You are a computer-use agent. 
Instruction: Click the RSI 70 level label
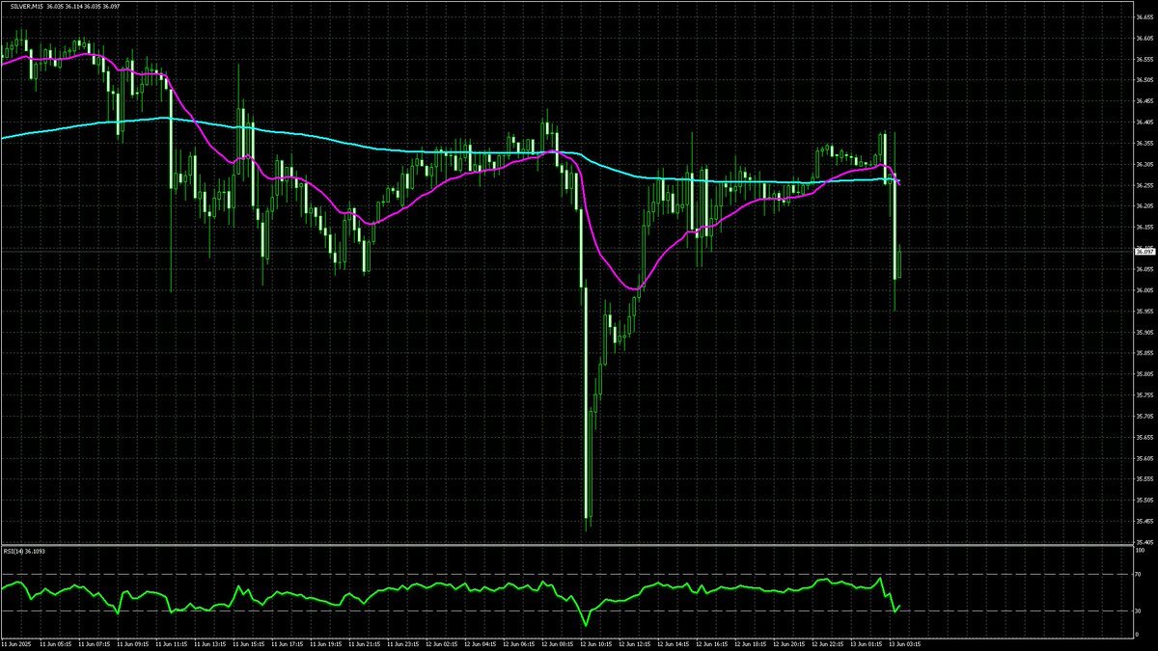[1140, 575]
